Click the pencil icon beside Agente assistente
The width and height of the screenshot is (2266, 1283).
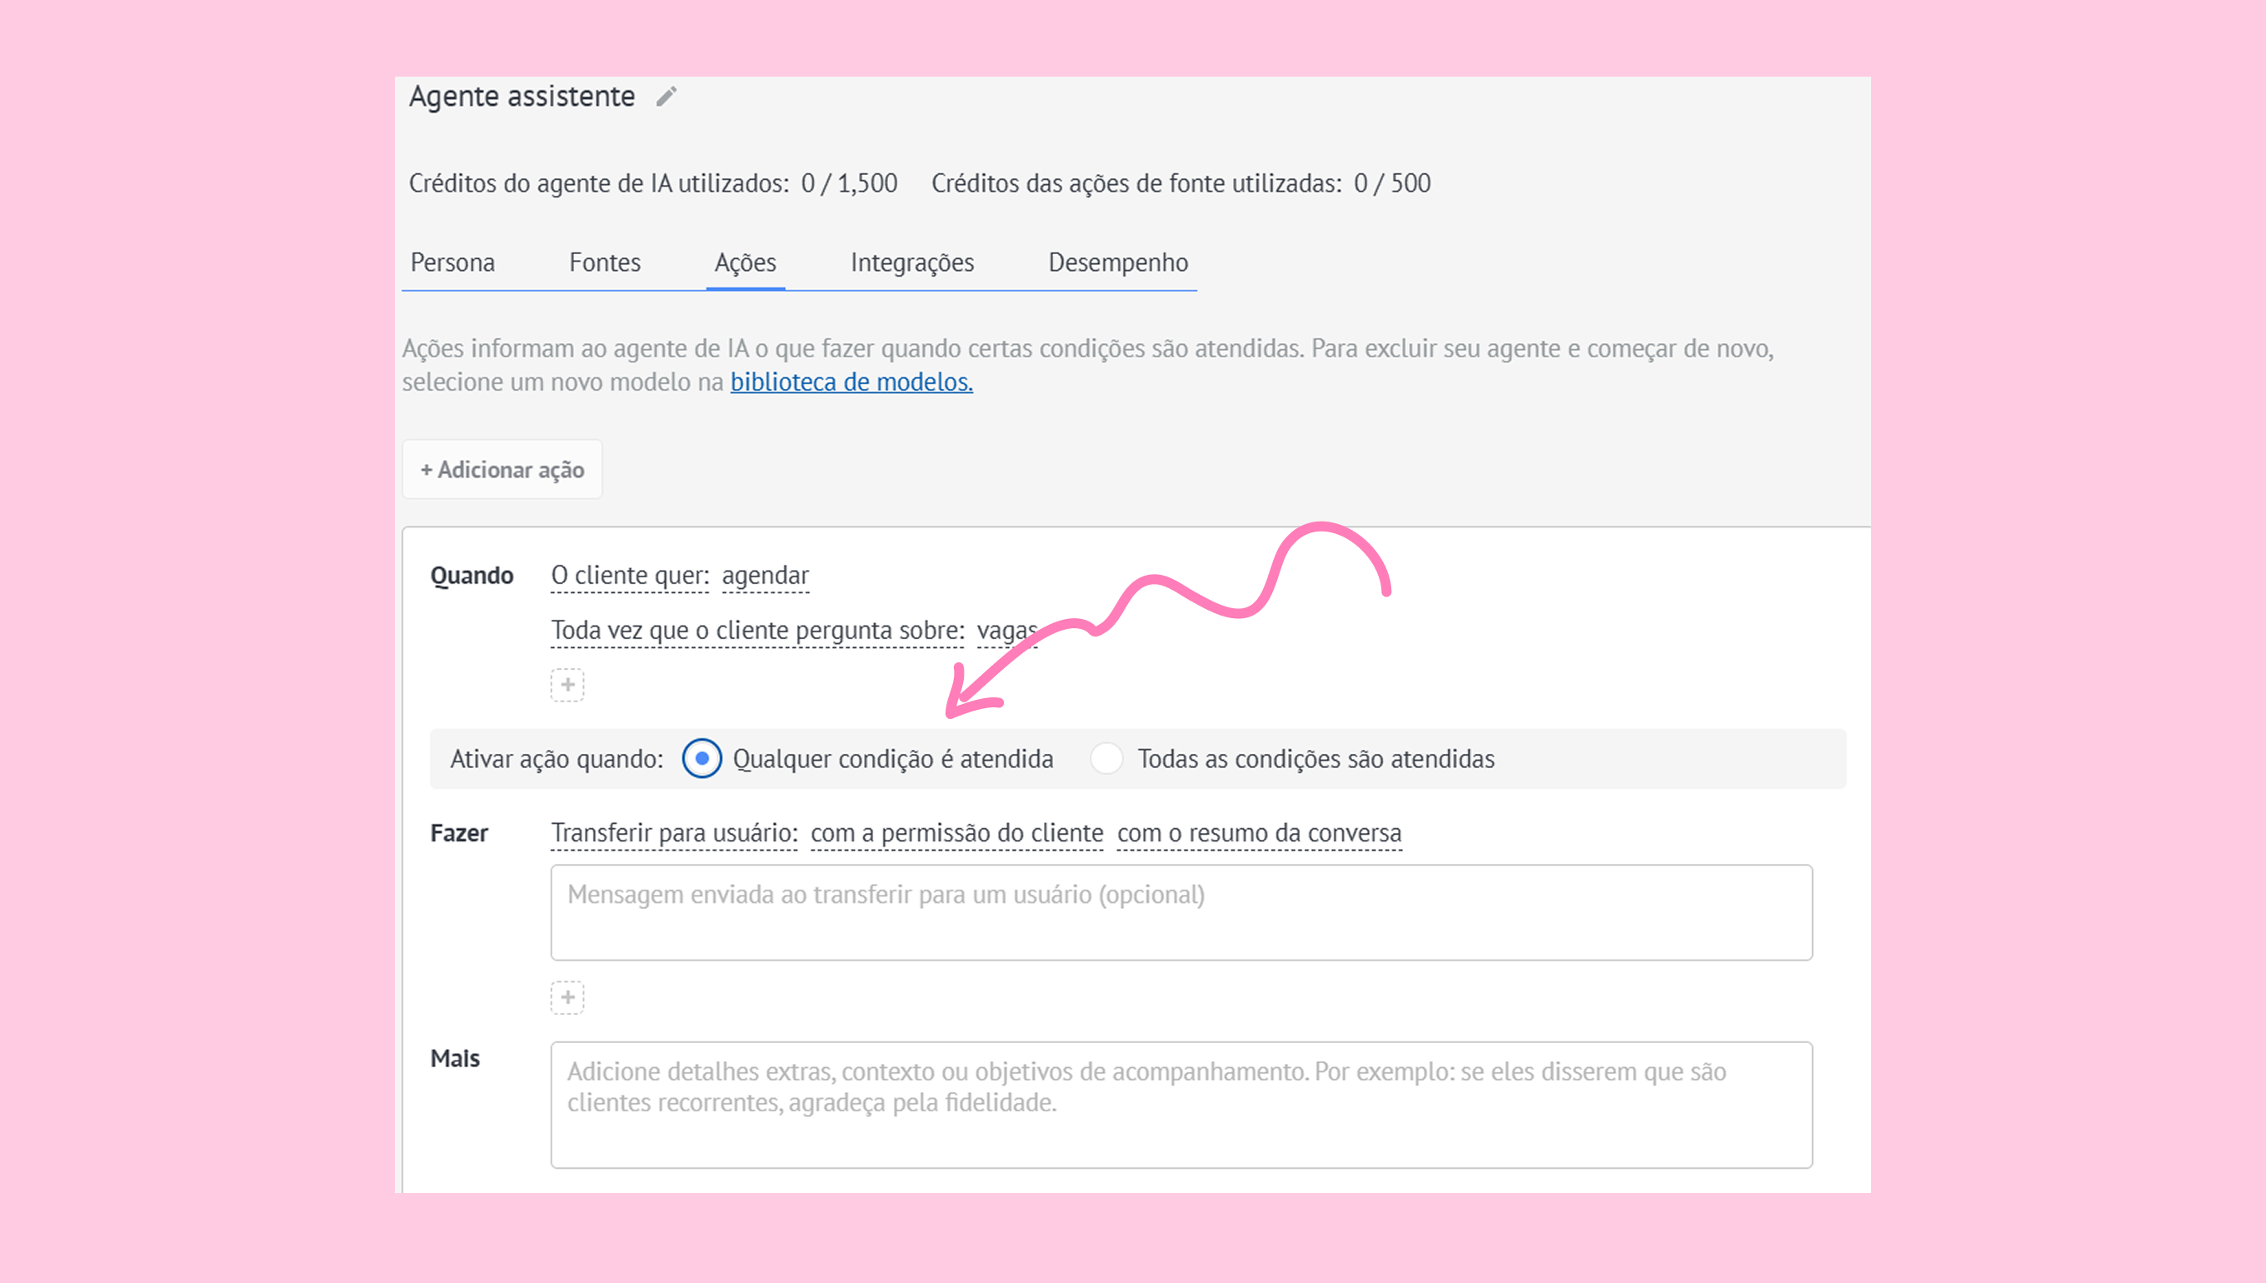[x=666, y=96]
